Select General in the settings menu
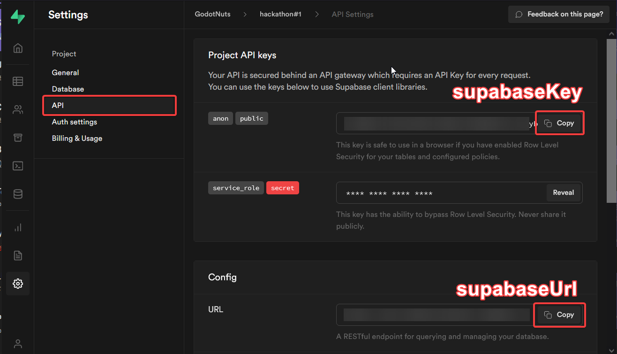Image resolution: width=617 pixels, height=354 pixels. (65, 73)
